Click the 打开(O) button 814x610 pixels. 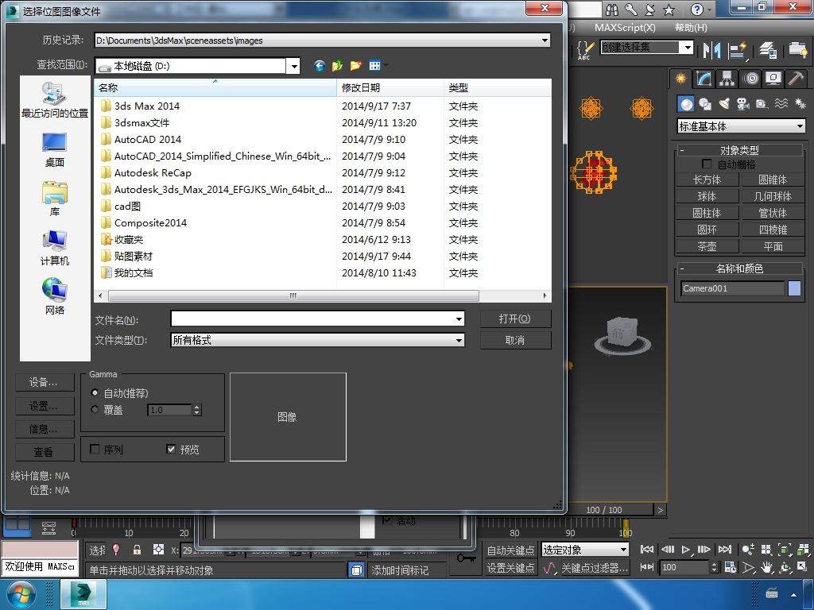click(x=515, y=319)
